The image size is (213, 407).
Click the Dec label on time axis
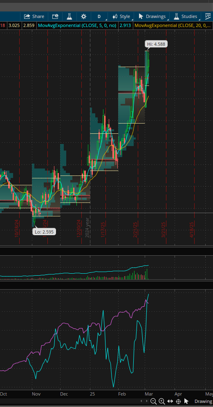[64, 394]
